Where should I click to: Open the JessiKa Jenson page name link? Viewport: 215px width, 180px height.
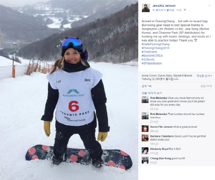coord(164,6)
